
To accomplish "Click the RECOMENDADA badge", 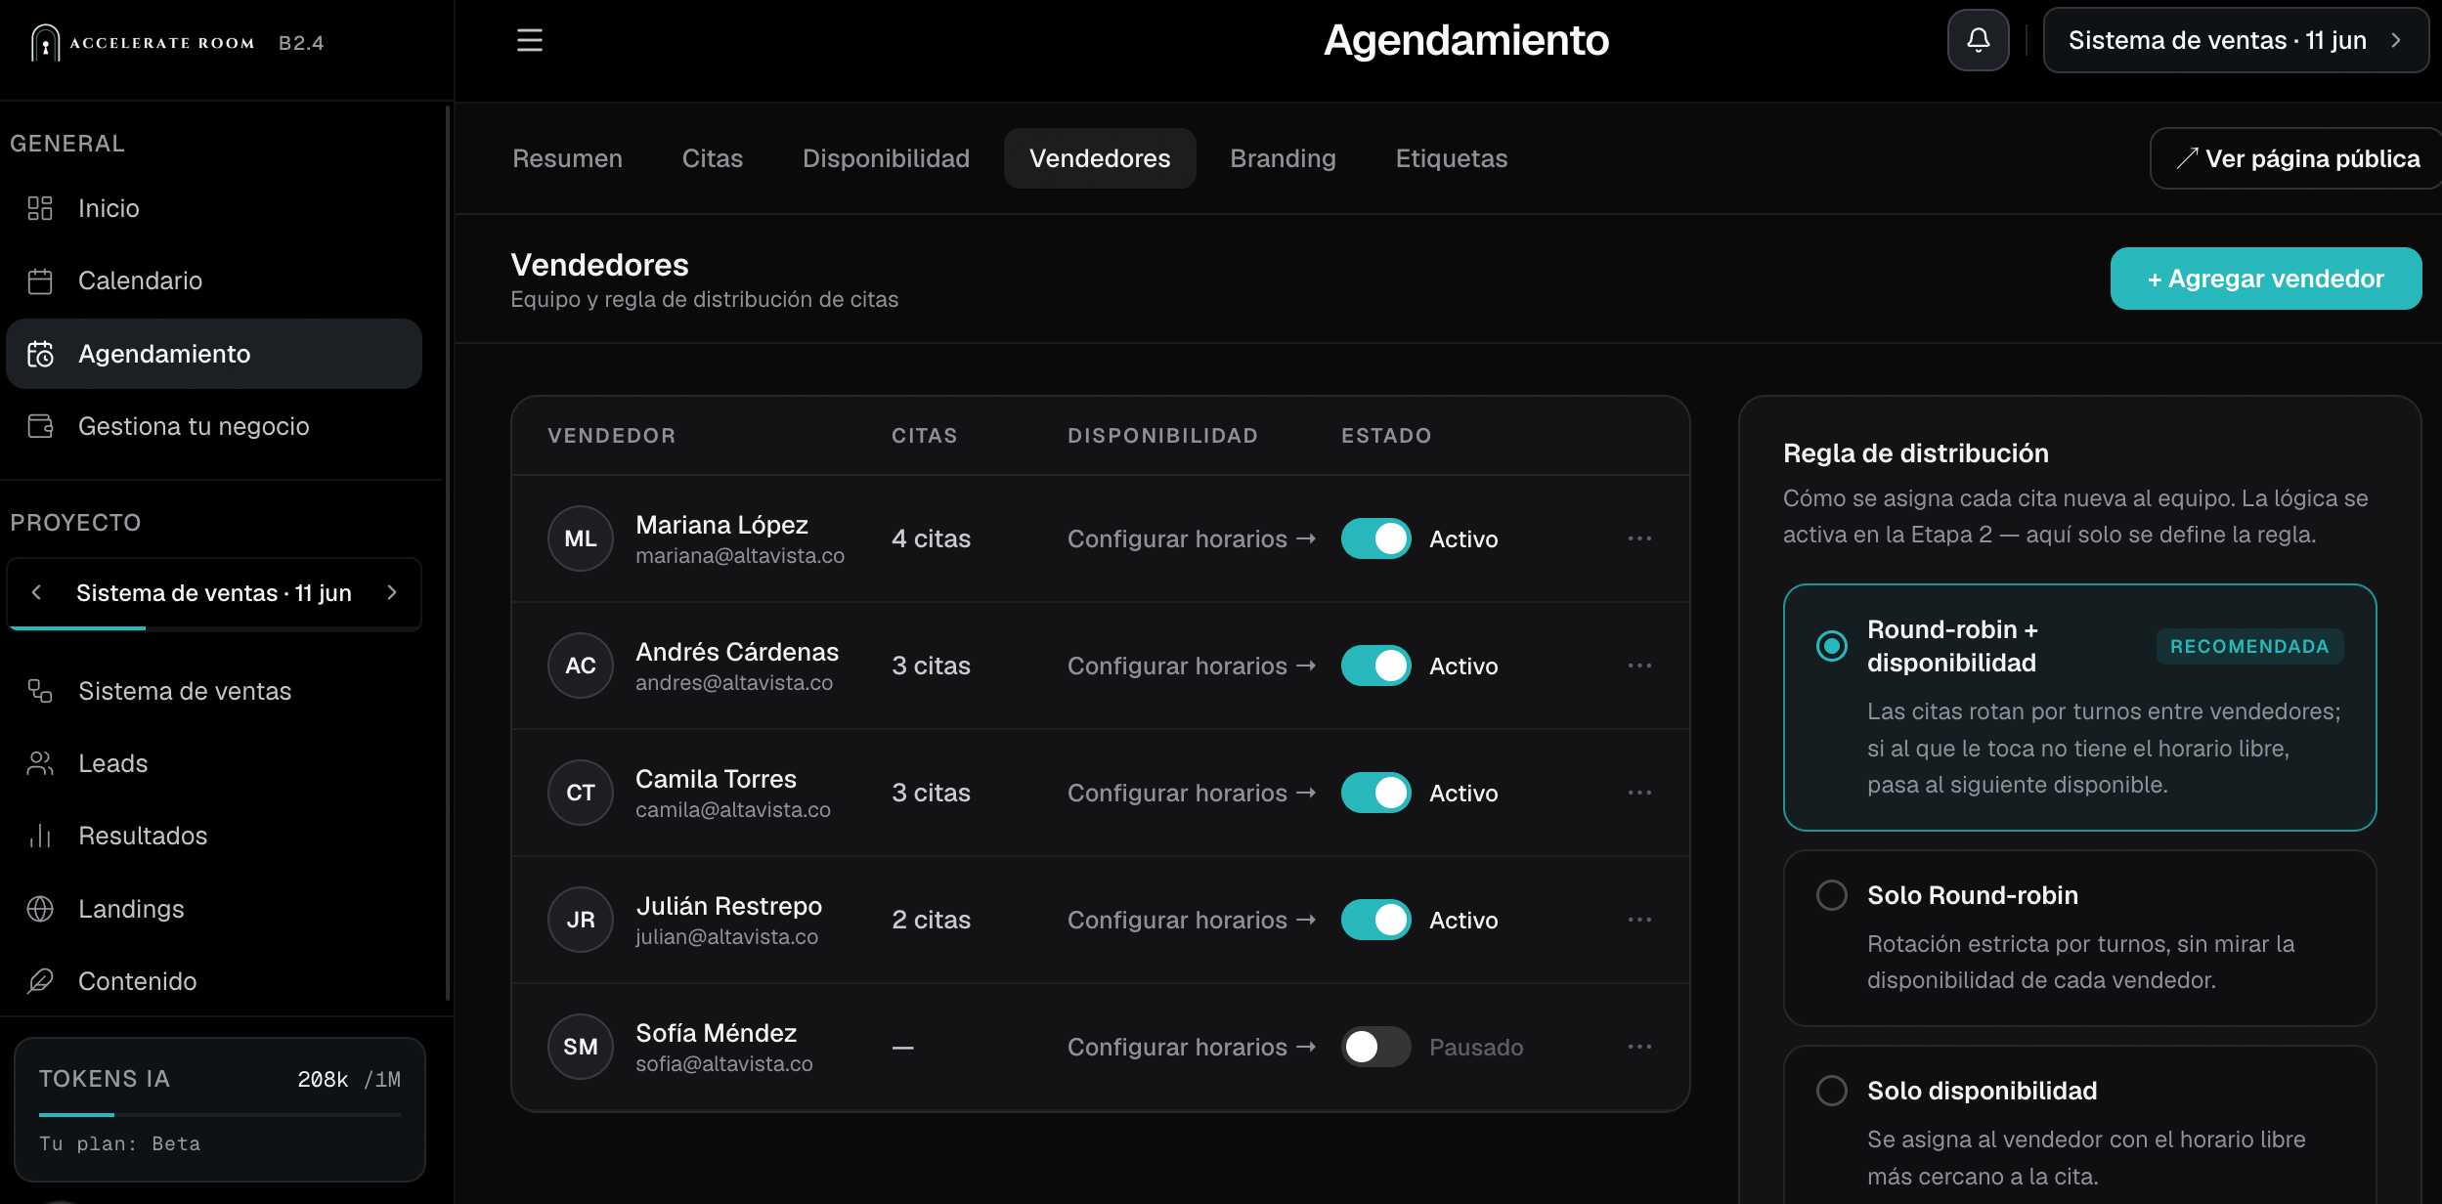I will tap(2249, 646).
